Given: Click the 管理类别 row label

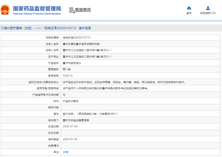Looking at the screenshot, I should pyautogui.click(x=53, y=69).
